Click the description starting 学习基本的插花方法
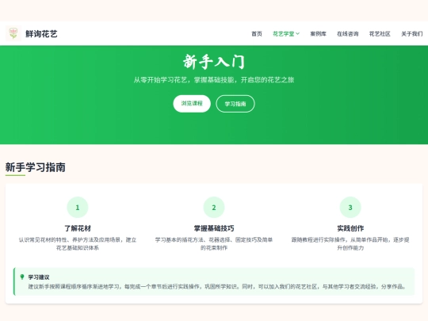 click(214, 244)
